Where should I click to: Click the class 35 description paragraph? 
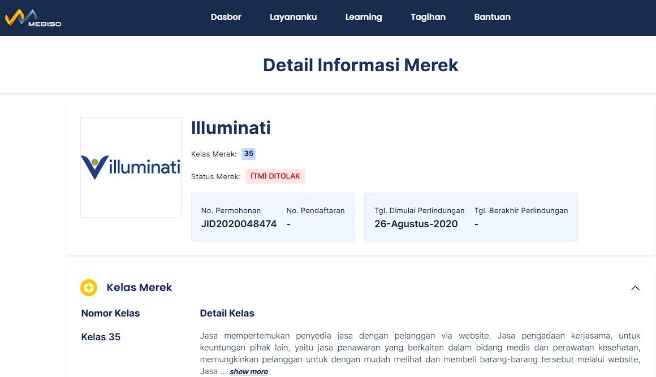pos(420,353)
